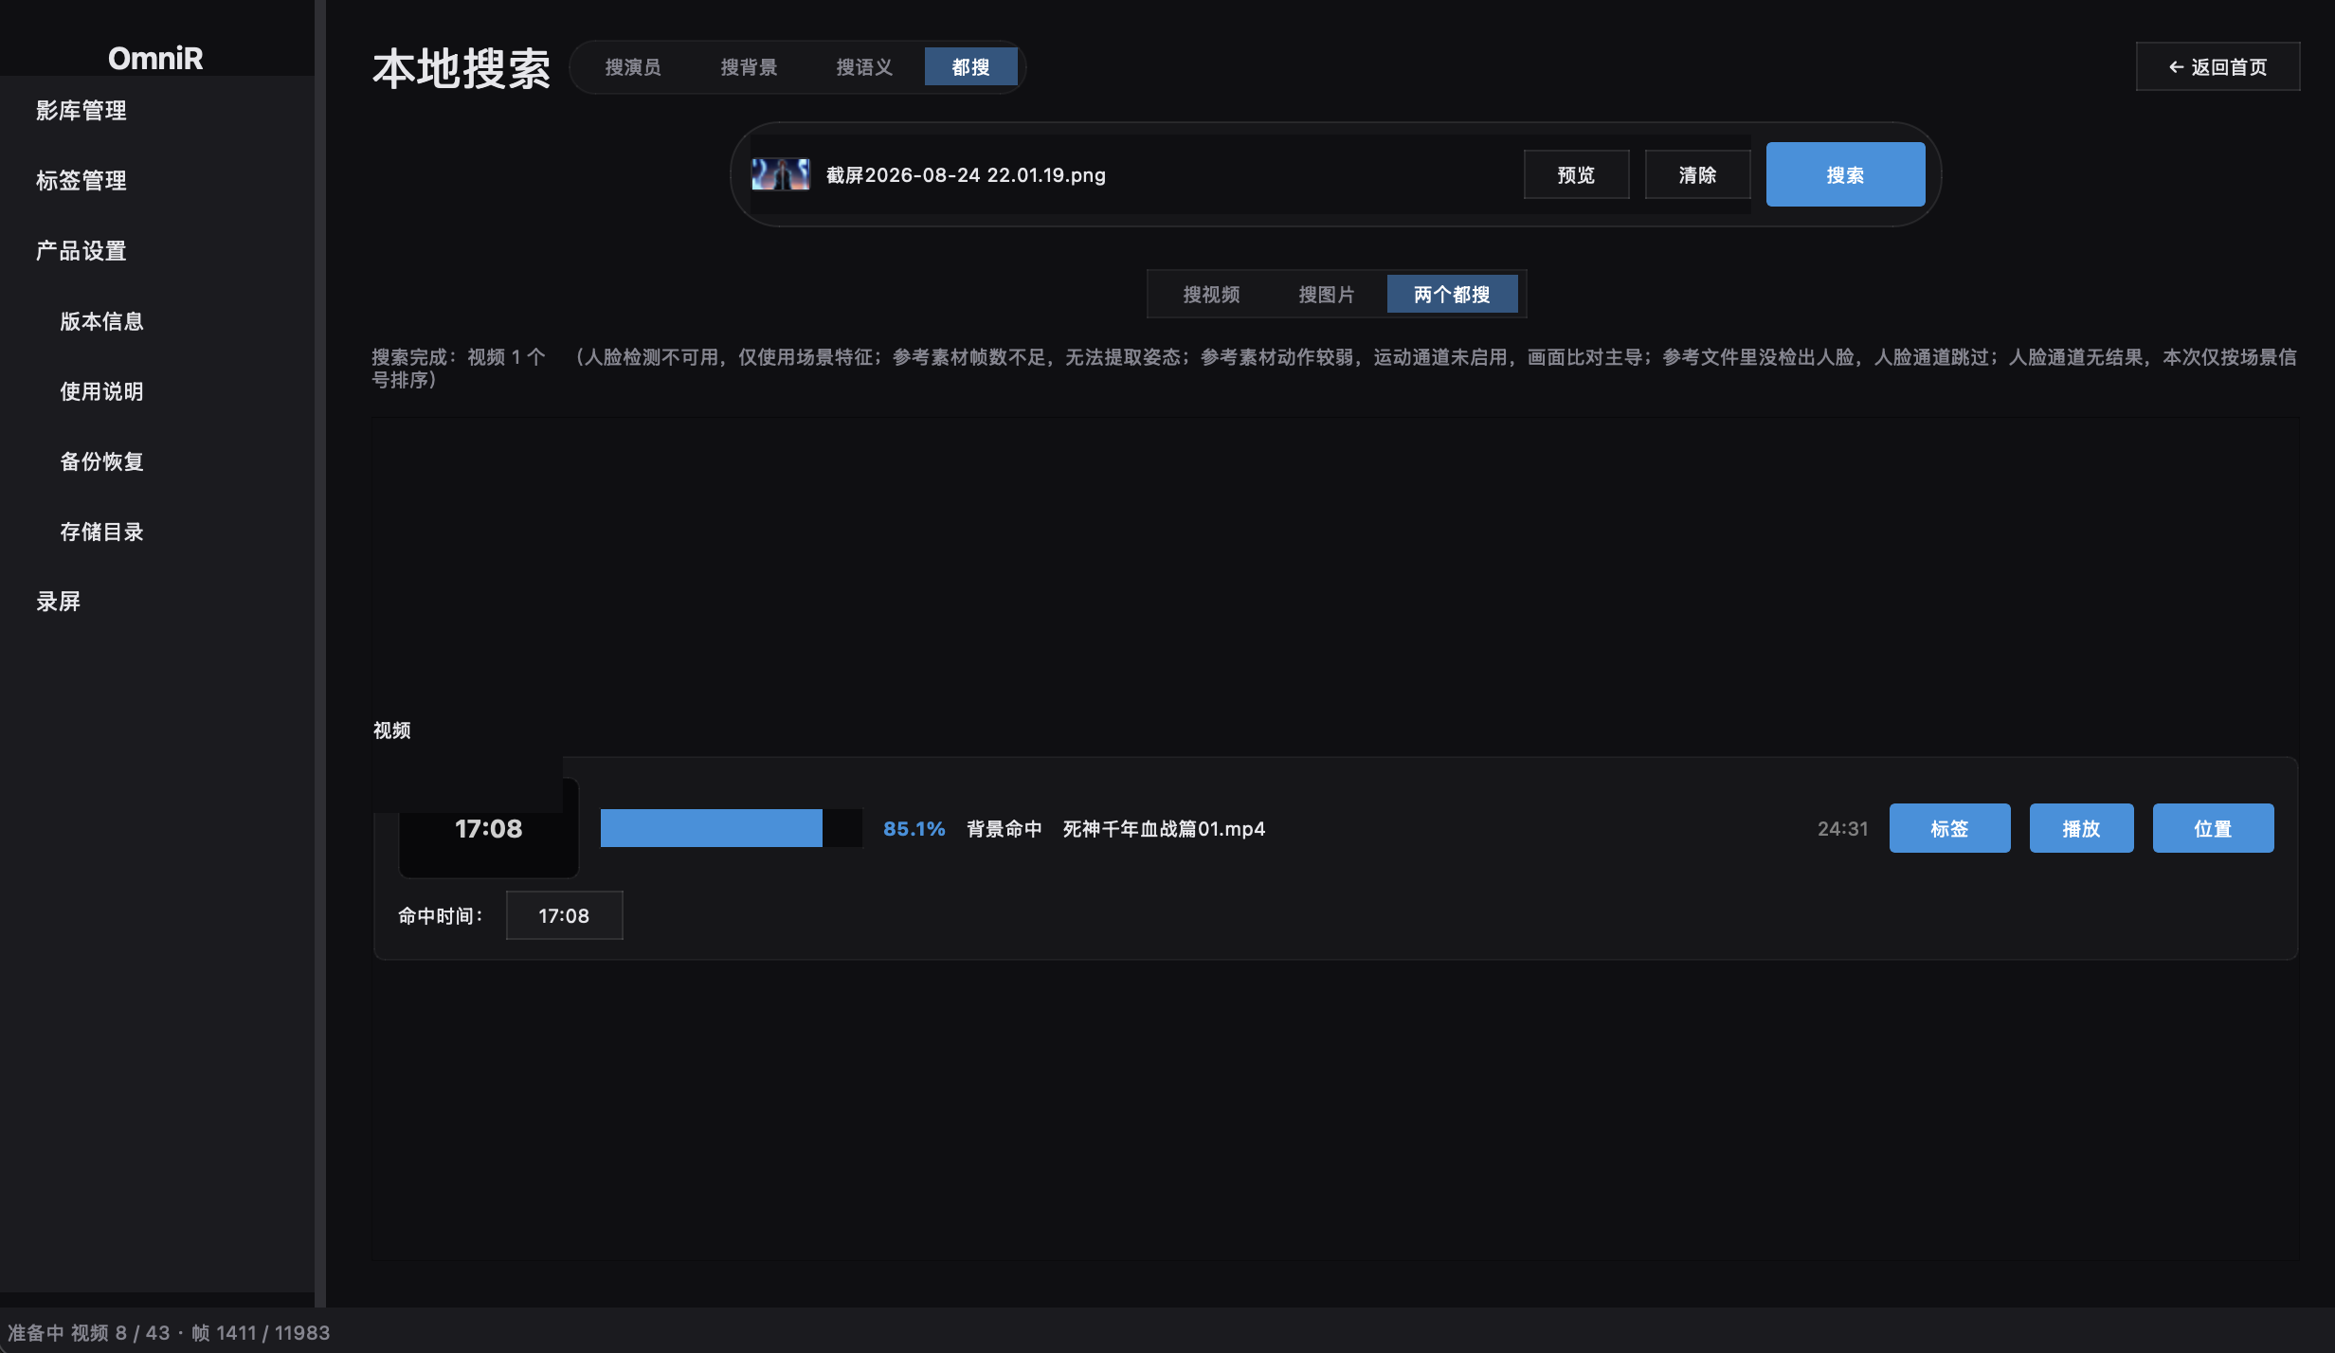Click the 播放 button on result
Image resolution: width=2335 pixels, height=1353 pixels.
(2081, 828)
